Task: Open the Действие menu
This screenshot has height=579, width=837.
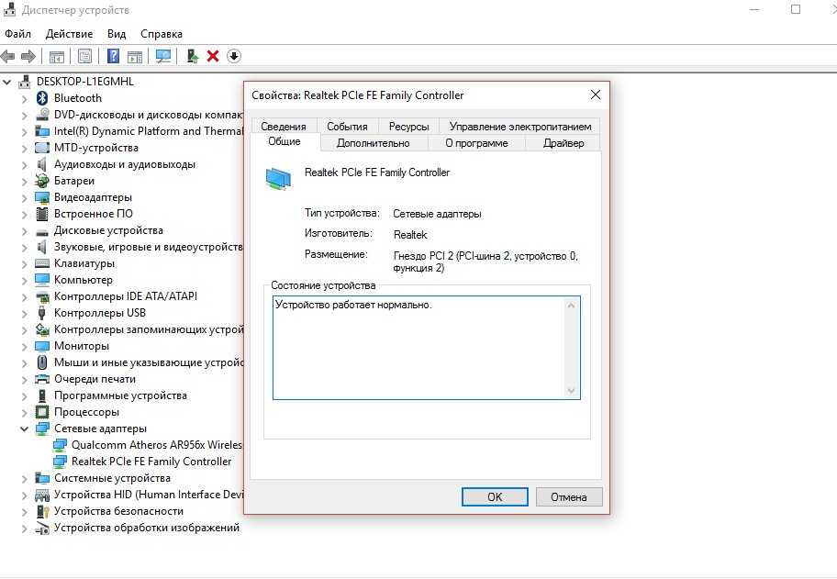Action: coord(70,34)
